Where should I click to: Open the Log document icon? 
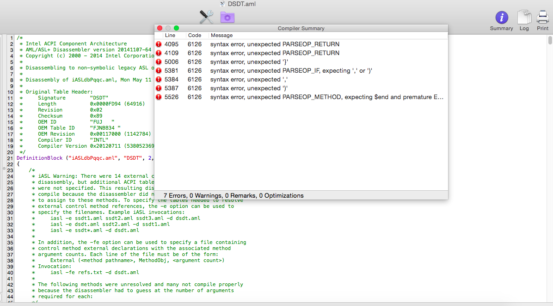[524, 18]
